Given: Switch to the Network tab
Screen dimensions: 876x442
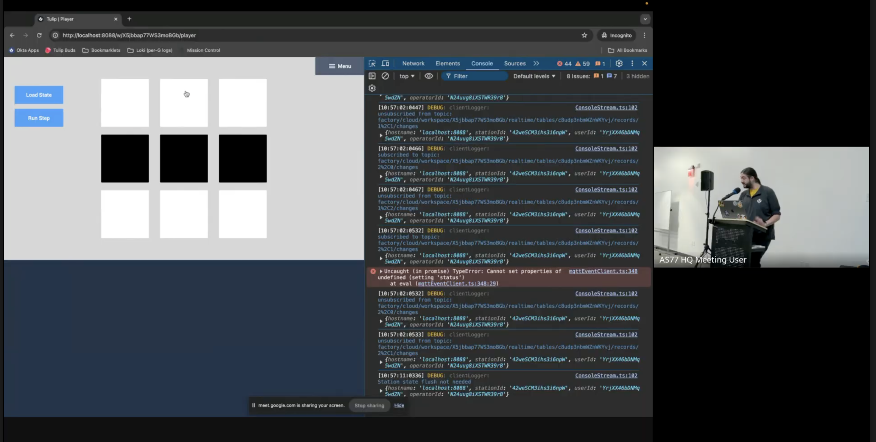Looking at the screenshot, I should pos(413,63).
